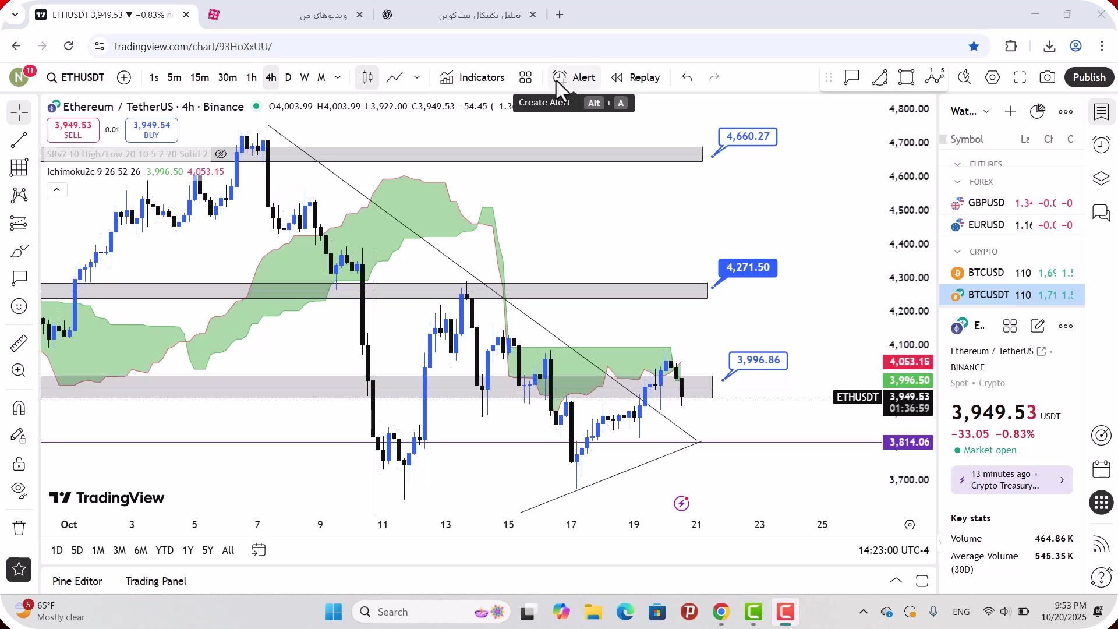Switch to 5m timeframe
Screen dimensions: 1118x629
coord(174,77)
